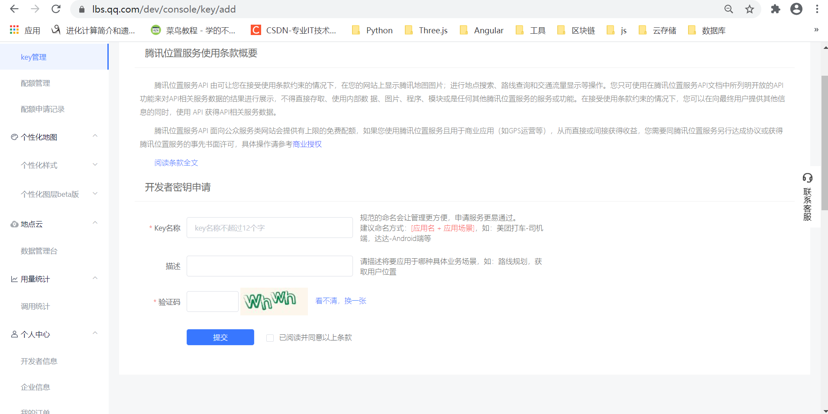
Task: Click the bookmark star in the address bar
Action: pyautogui.click(x=750, y=9)
